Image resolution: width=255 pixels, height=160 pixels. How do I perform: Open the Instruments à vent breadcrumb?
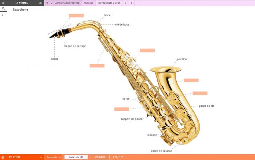pyautogui.click(x=109, y=3)
